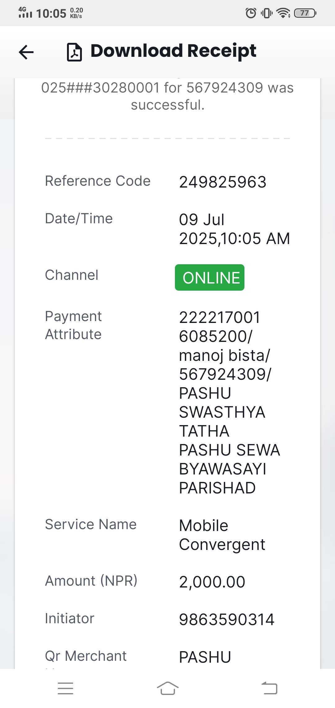
Task: Select the Payment Attribute details text
Action: click(x=230, y=403)
